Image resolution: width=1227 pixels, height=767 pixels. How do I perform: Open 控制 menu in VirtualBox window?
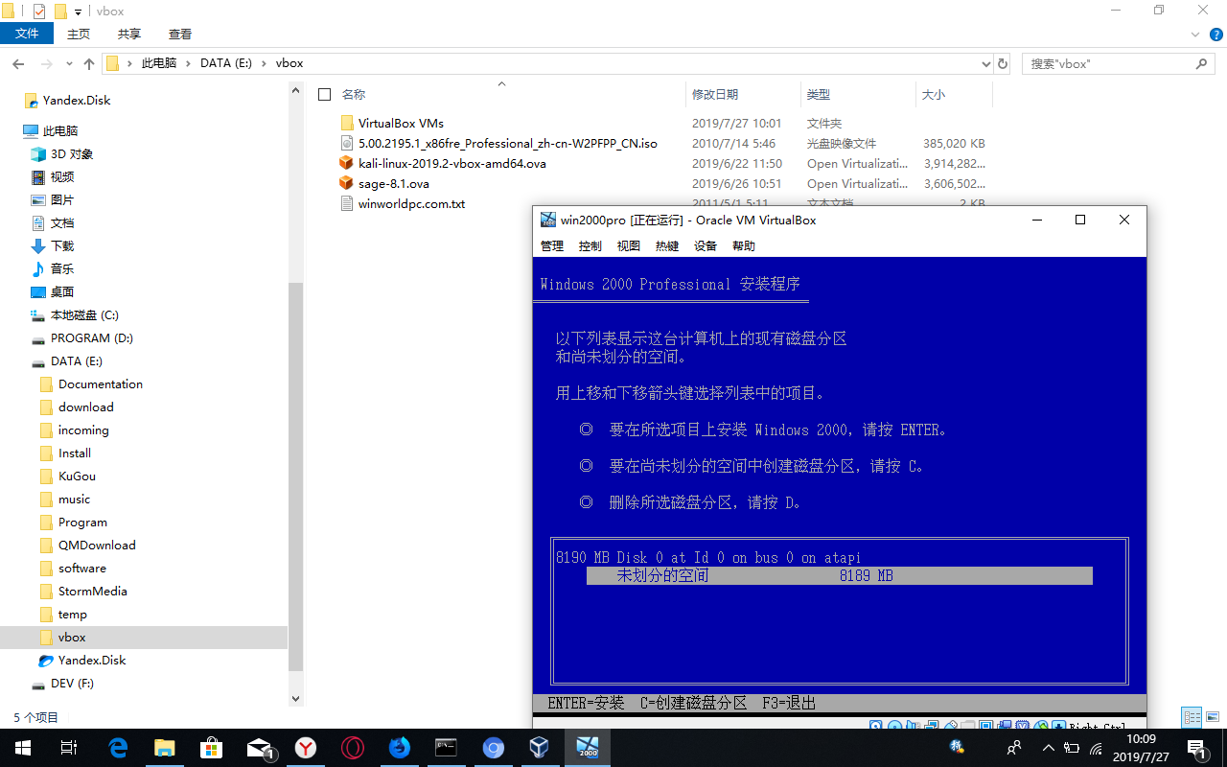590,246
